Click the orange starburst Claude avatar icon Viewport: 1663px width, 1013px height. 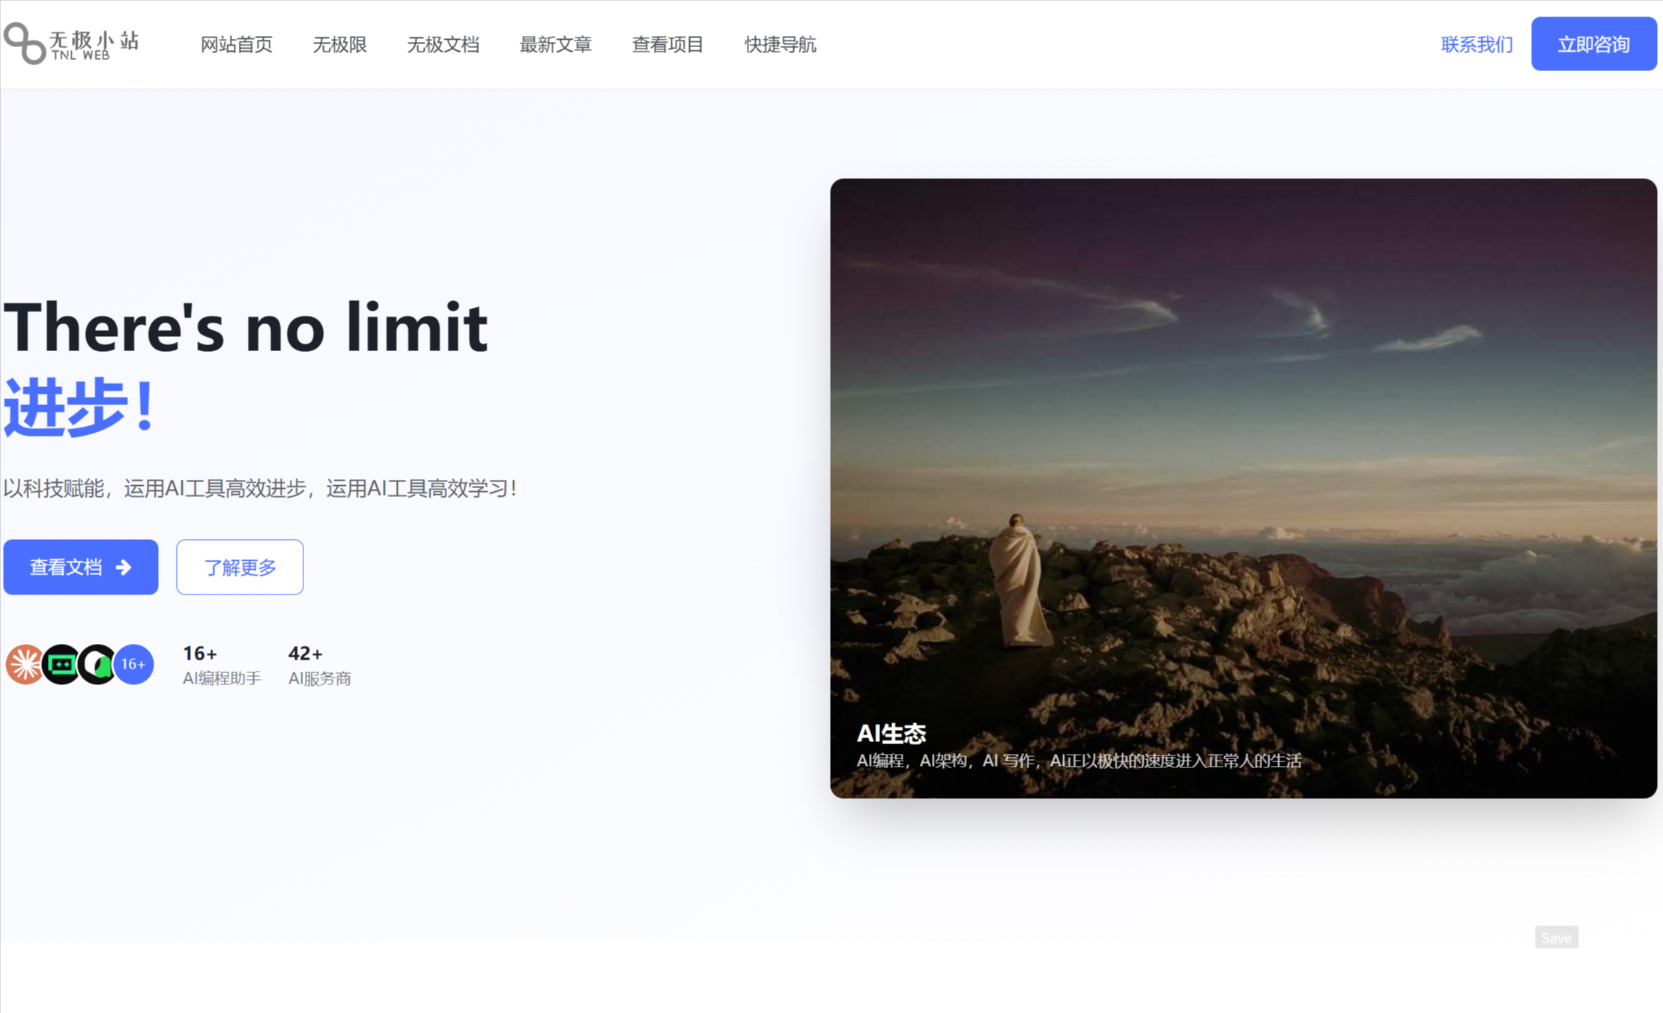point(24,664)
